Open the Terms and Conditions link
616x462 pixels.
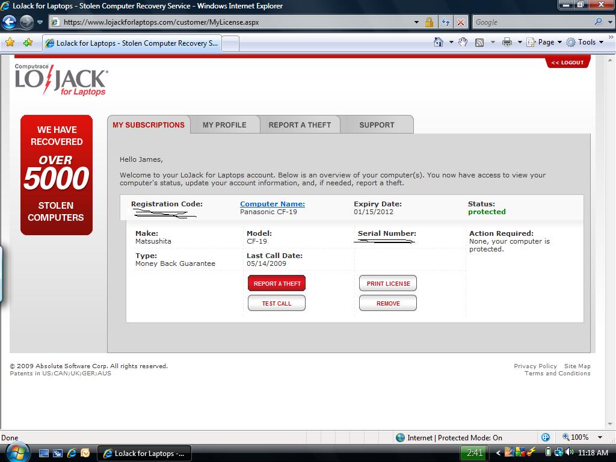tap(557, 373)
